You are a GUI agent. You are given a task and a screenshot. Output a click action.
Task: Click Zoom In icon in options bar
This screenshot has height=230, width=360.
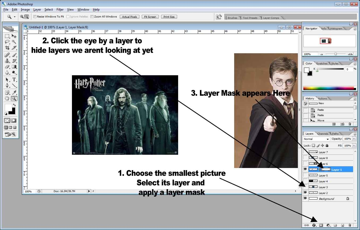(x=22, y=17)
